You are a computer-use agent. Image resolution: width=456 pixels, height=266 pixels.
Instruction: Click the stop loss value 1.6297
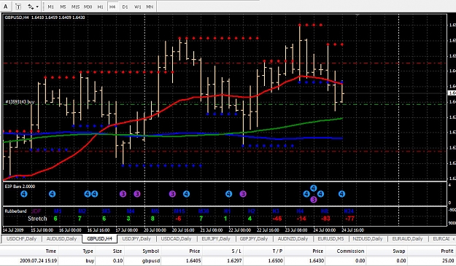(x=234, y=261)
